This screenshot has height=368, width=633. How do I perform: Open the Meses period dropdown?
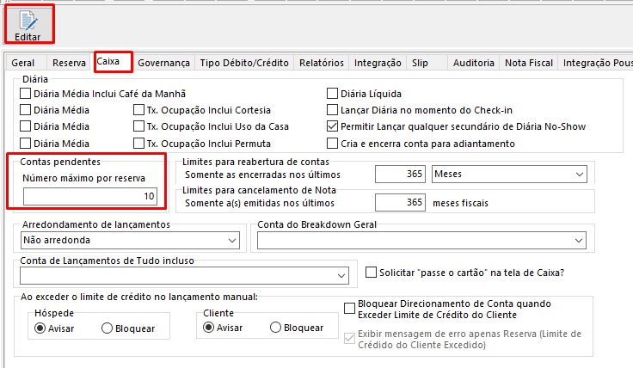tap(509, 174)
